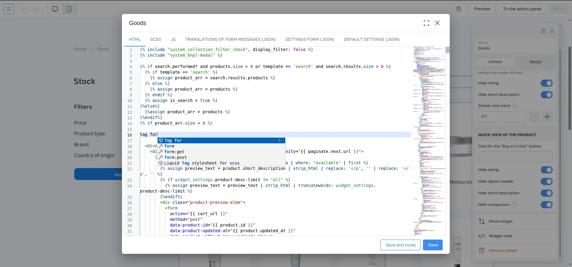This screenshot has width=572, height=267.
Task: Click the Move widget arrows icon
Action: point(482,222)
